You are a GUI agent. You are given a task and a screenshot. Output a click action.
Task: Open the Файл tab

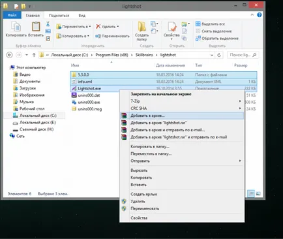[12, 15]
